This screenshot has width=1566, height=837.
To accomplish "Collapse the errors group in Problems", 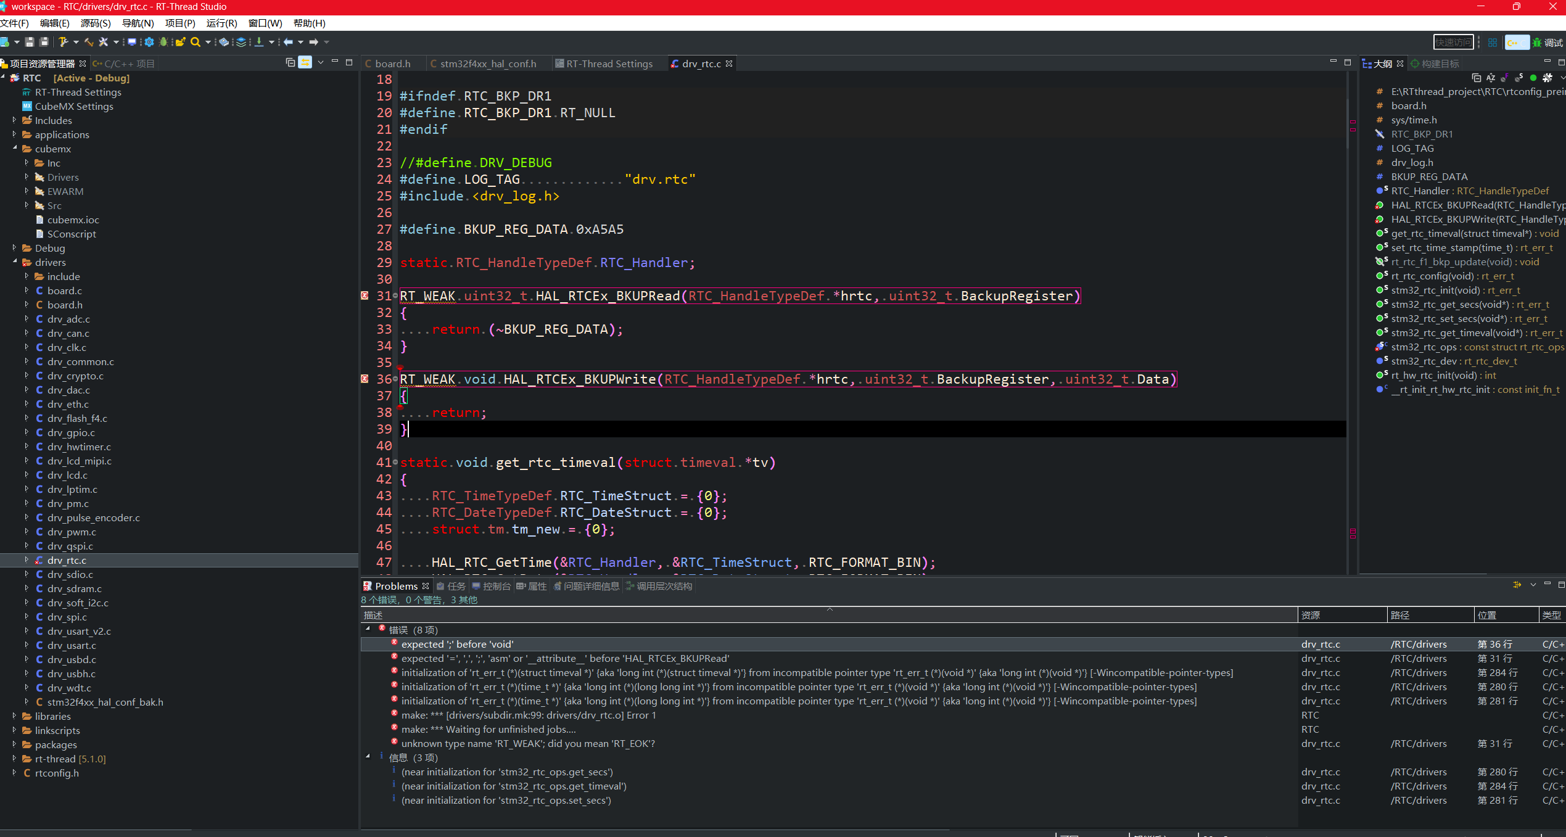I will [368, 629].
